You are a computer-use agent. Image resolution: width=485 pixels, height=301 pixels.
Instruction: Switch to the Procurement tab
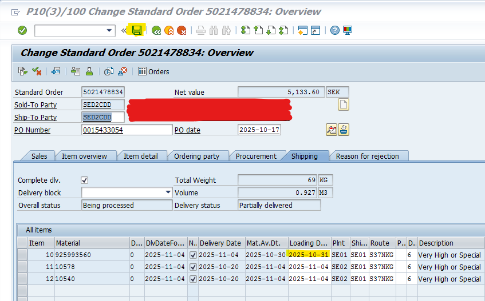[x=256, y=156]
